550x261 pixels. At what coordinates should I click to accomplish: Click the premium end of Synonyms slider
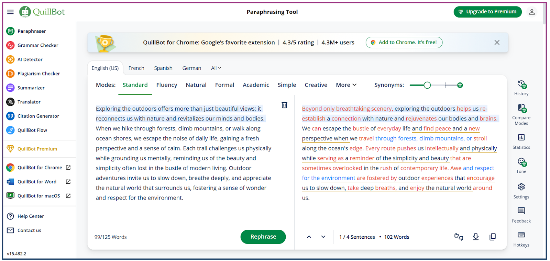460,85
